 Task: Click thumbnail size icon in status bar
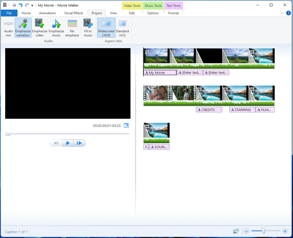(x=236, y=231)
